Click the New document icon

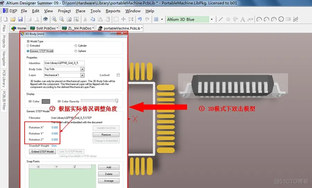[6, 19]
